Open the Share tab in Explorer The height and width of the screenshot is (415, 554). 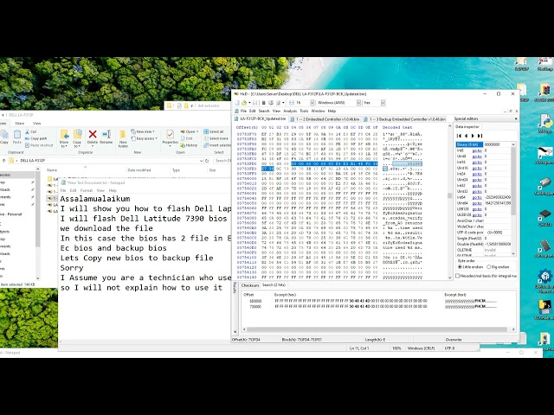tap(19, 123)
